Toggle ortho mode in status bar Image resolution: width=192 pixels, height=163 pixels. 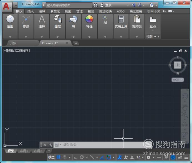[76, 157]
